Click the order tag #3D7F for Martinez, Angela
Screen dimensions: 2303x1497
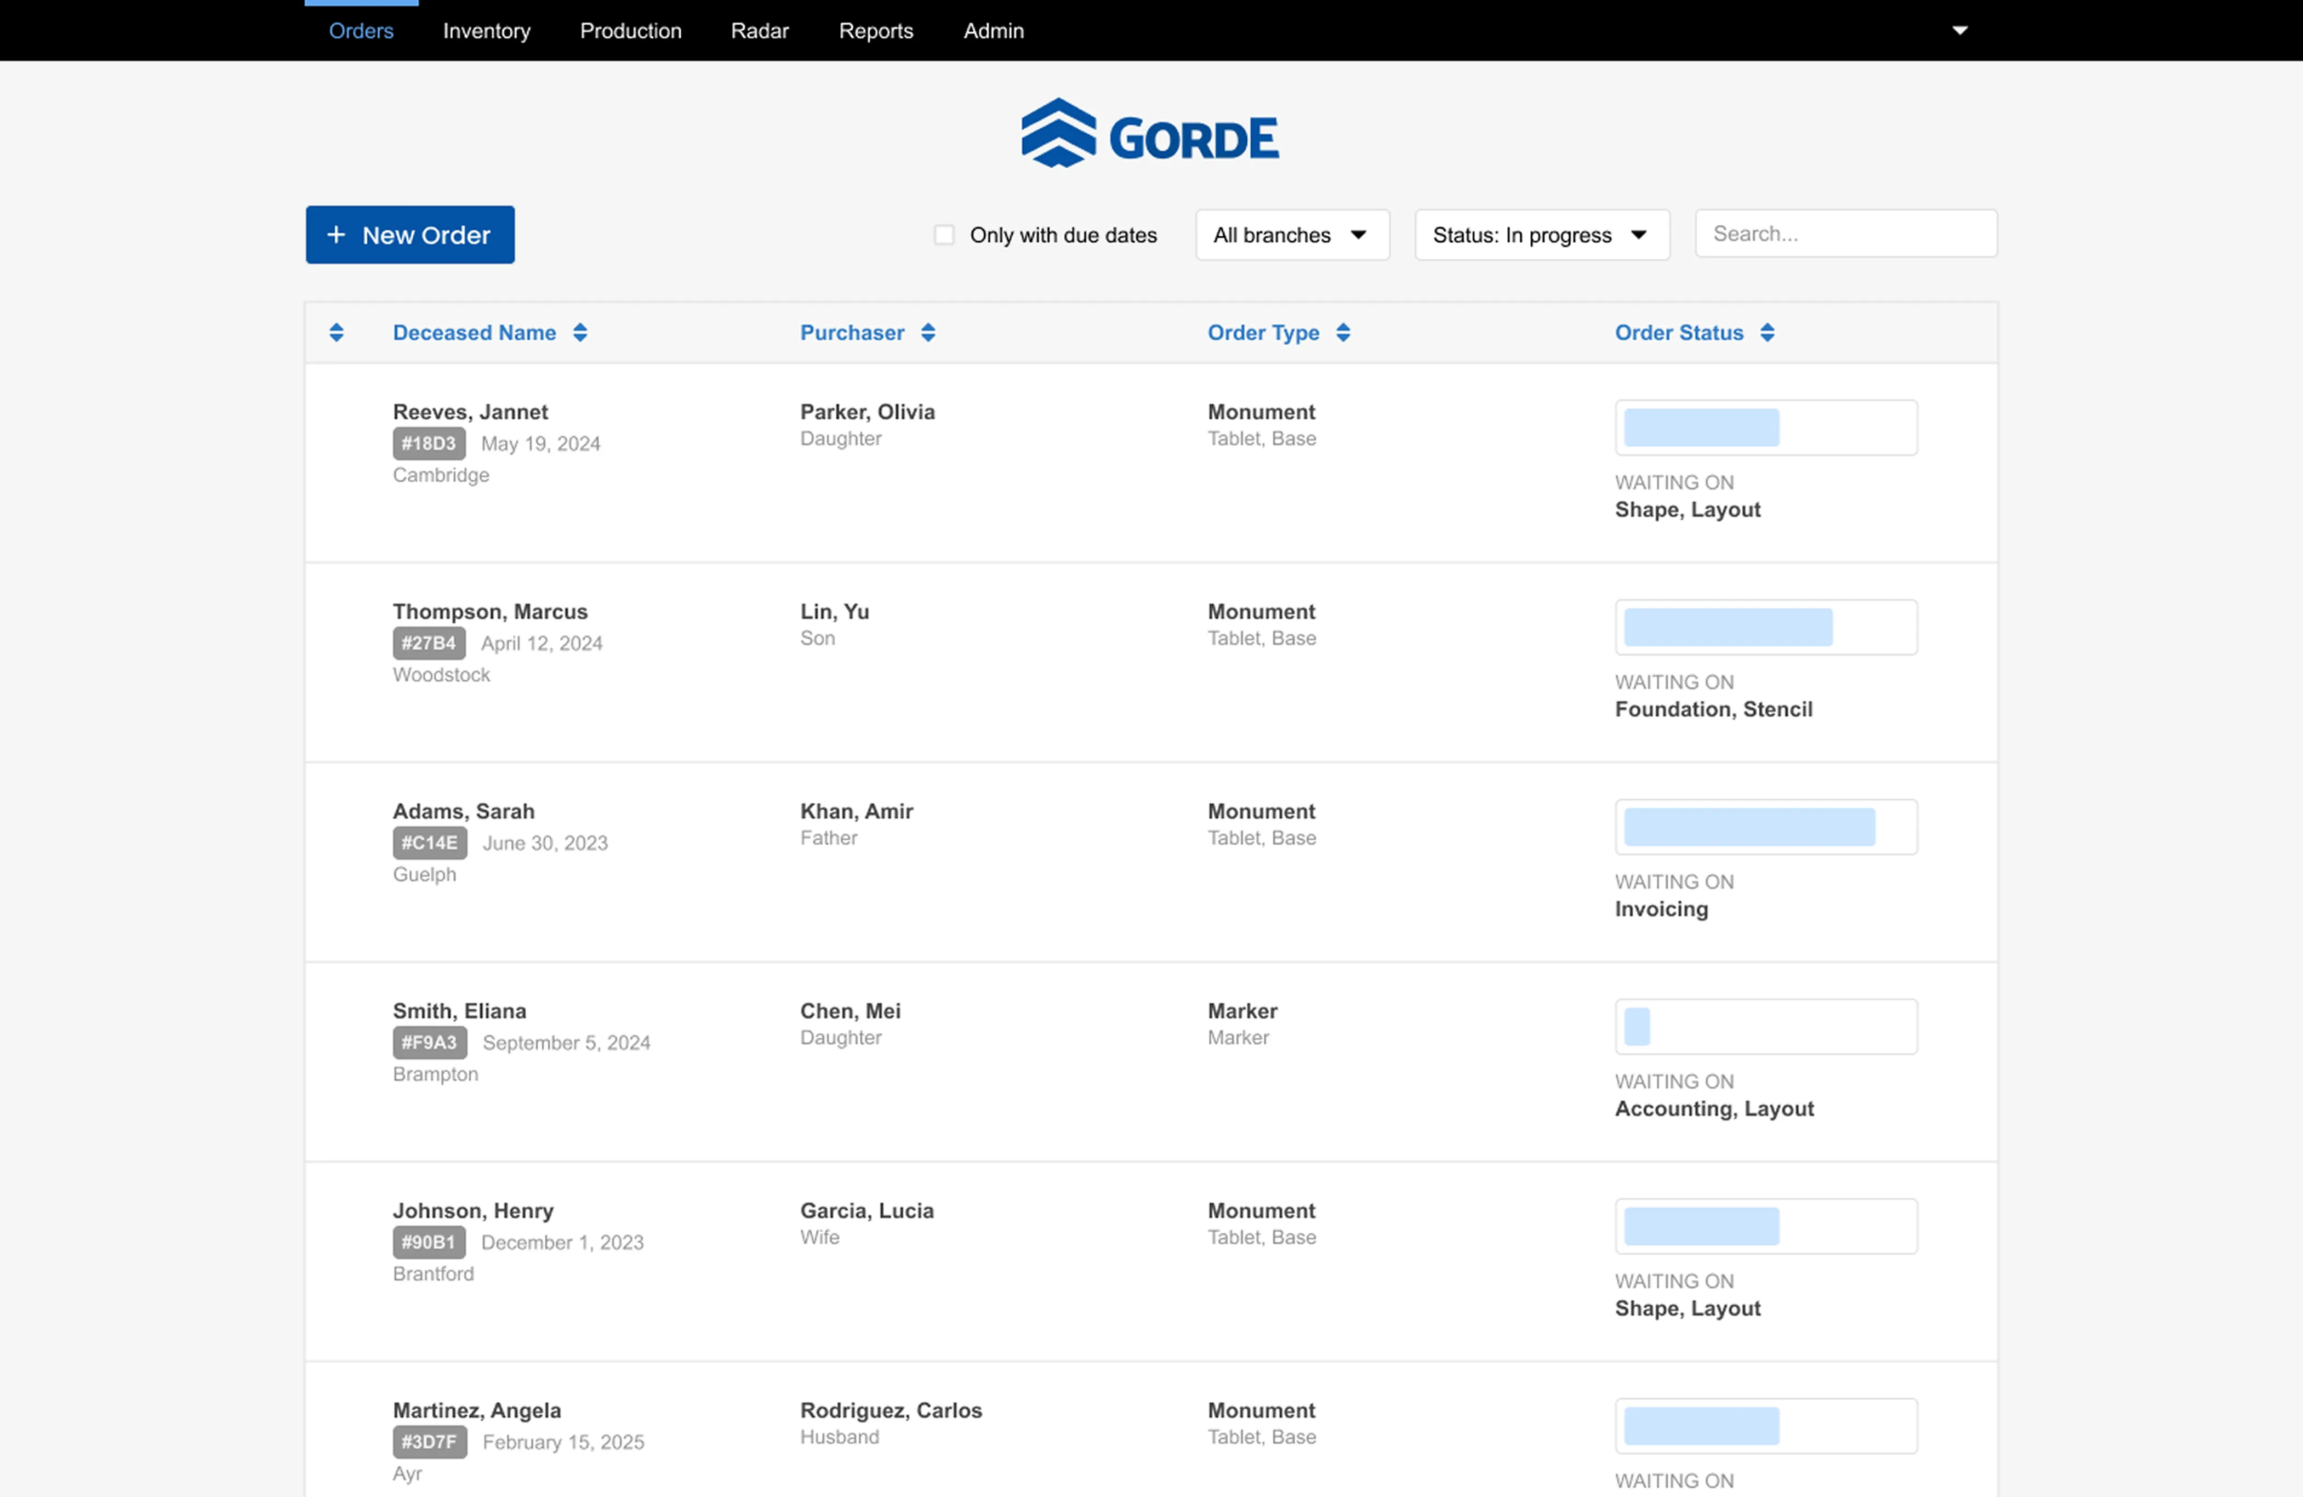(429, 1442)
